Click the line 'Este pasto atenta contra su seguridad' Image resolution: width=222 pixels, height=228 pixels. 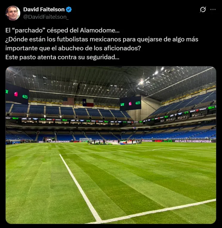pyautogui.click(x=62, y=57)
